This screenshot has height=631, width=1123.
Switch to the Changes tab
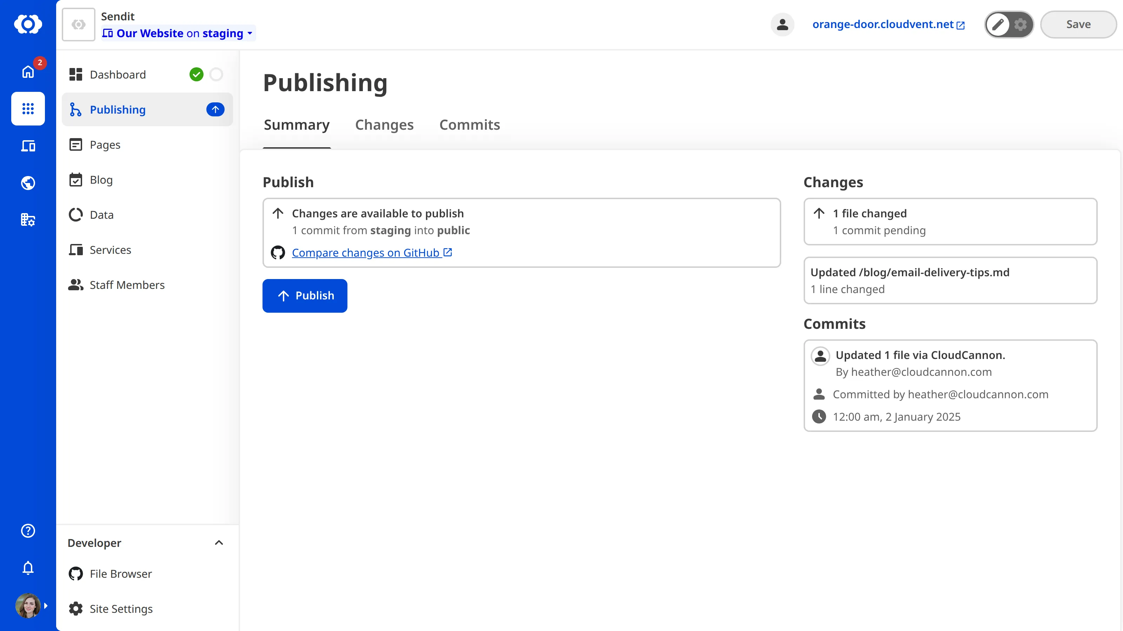click(384, 125)
